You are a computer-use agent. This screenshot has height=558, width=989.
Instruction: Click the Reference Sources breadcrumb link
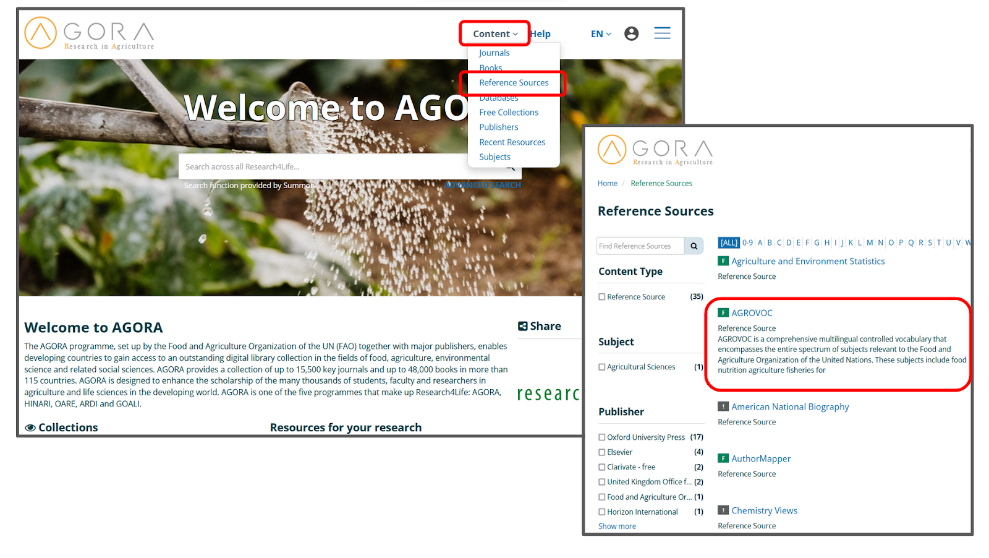click(x=661, y=184)
